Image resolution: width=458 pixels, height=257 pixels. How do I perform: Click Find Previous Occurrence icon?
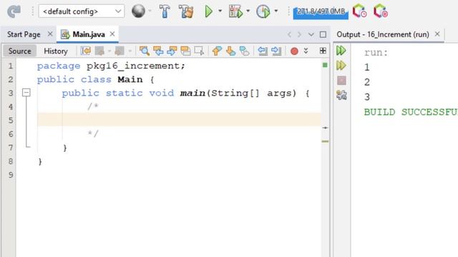(x=158, y=51)
